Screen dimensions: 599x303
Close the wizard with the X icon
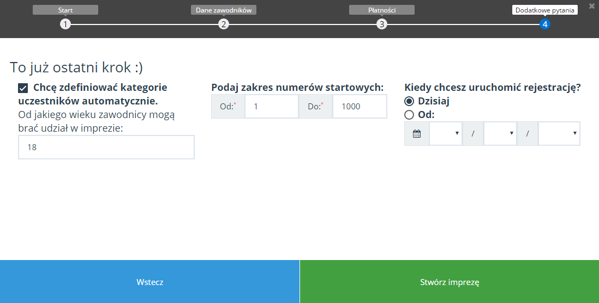point(592,7)
